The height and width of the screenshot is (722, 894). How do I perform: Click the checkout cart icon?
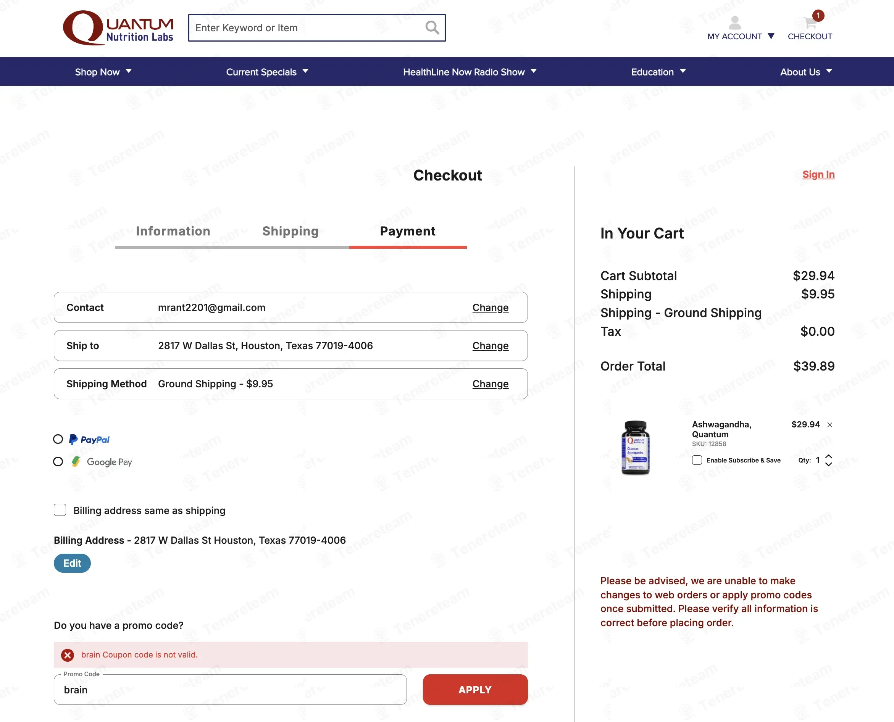pyautogui.click(x=810, y=23)
